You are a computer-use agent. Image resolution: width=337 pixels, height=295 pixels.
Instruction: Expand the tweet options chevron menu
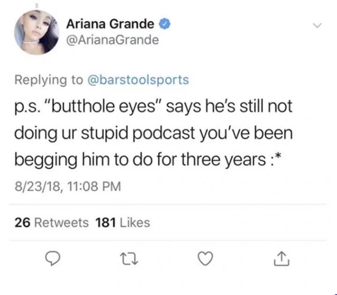[x=317, y=25]
